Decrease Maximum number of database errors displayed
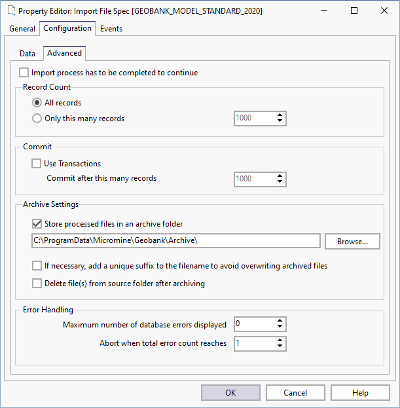Viewport: 400px width, 408px height. point(280,327)
